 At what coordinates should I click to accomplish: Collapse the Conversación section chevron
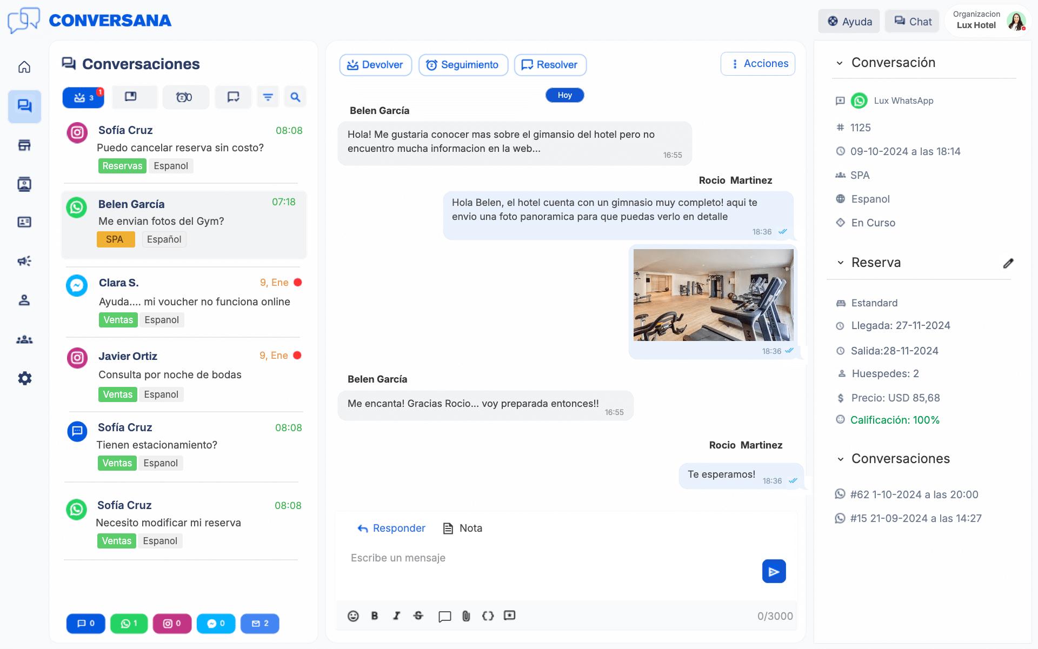click(840, 63)
